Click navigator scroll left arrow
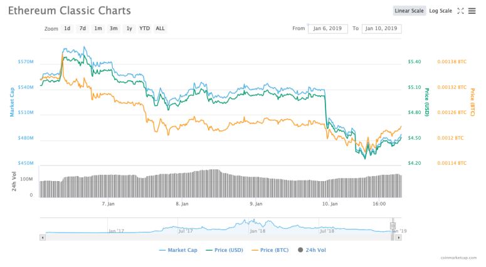 pyautogui.click(x=43, y=238)
